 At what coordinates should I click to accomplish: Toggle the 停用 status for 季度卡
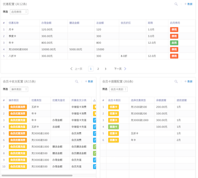(174, 36)
